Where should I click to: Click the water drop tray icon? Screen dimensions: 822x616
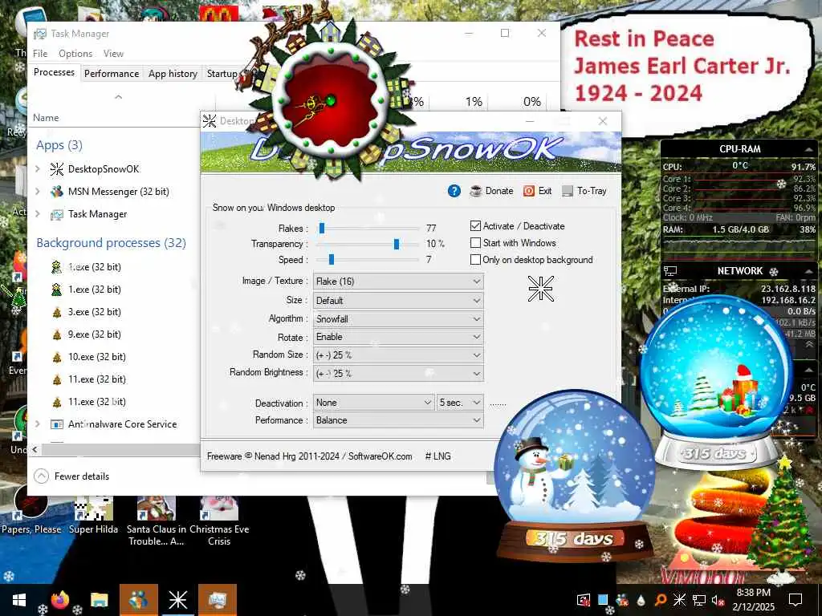641,600
